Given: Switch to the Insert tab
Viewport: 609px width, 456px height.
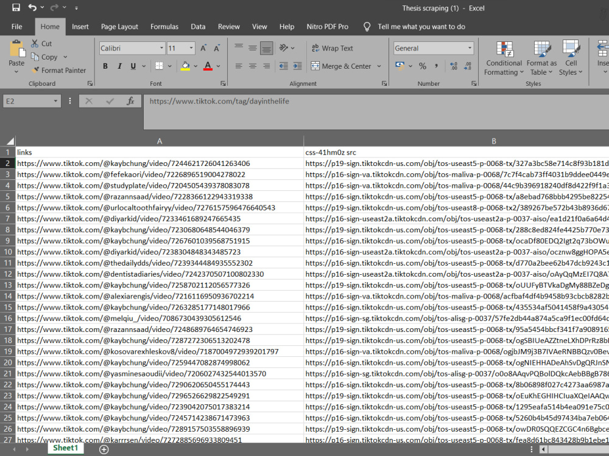Looking at the screenshot, I should tap(80, 26).
